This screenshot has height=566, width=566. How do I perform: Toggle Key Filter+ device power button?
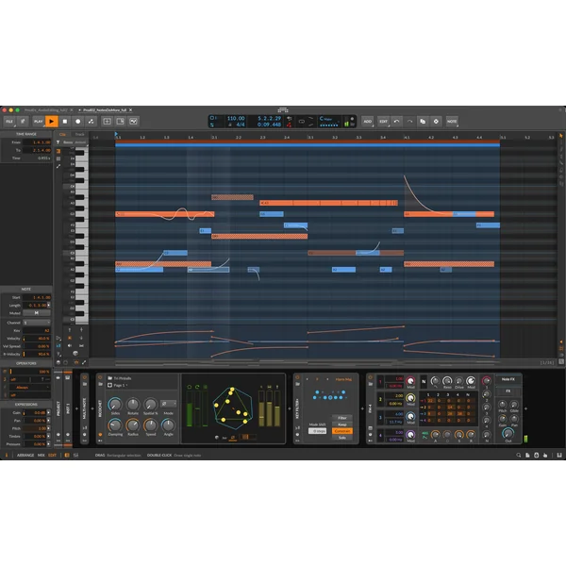point(298,377)
